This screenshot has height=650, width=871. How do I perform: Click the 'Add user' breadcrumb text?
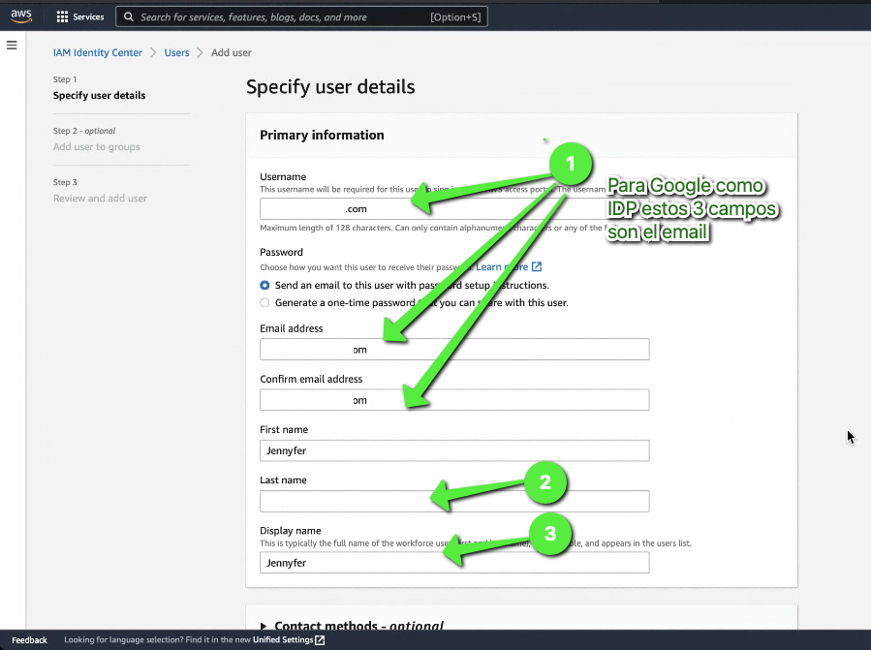coord(232,52)
